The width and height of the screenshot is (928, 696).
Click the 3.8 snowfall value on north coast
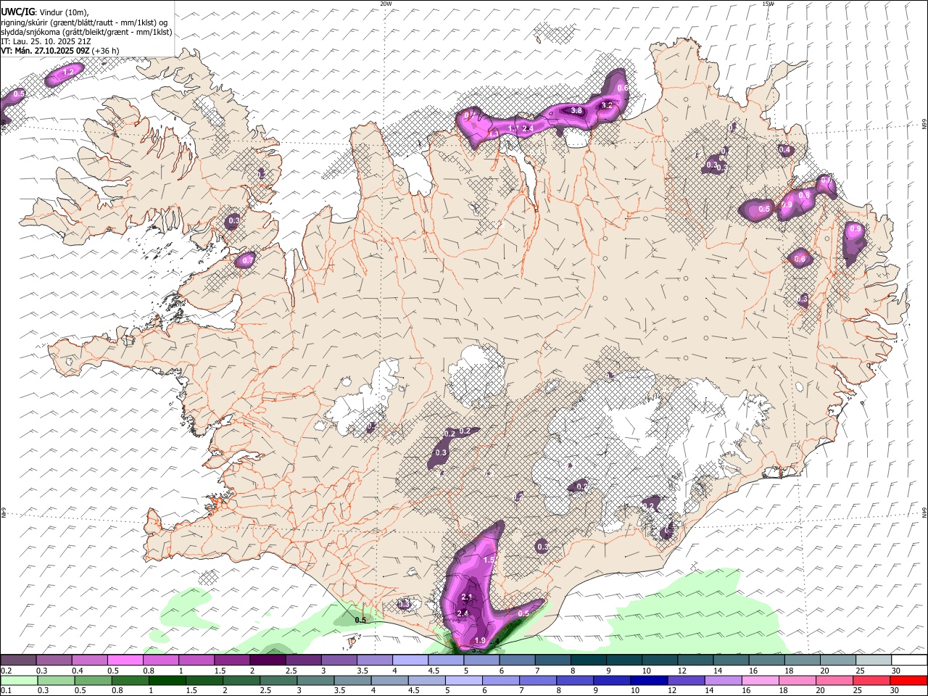pyautogui.click(x=577, y=111)
